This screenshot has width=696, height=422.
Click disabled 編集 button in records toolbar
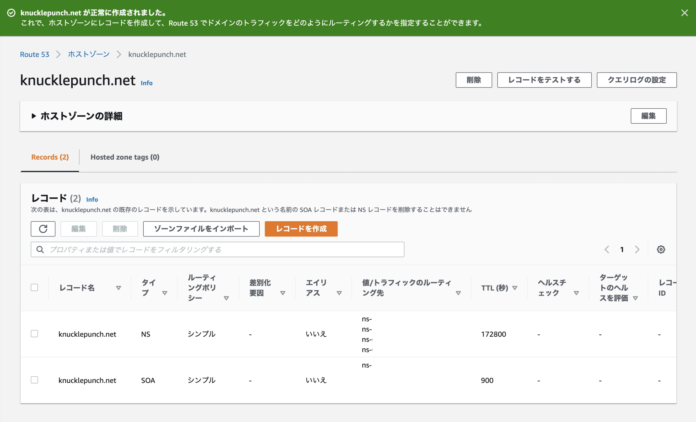click(78, 229)
